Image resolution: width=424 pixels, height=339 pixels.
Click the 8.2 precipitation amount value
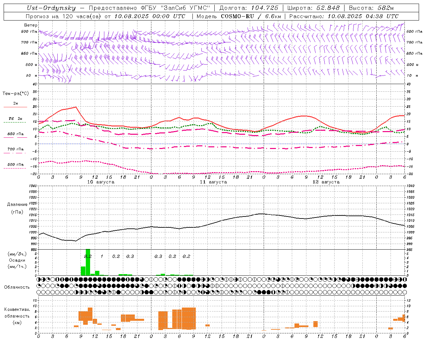(x=88, y=256)
